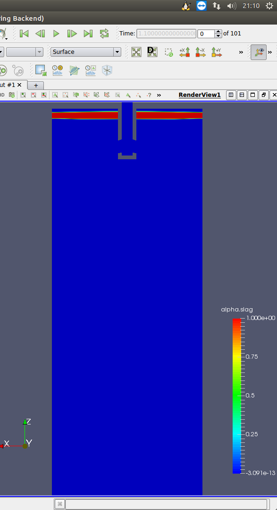
Task: Toggle loop playback mode
Action: 104,34
